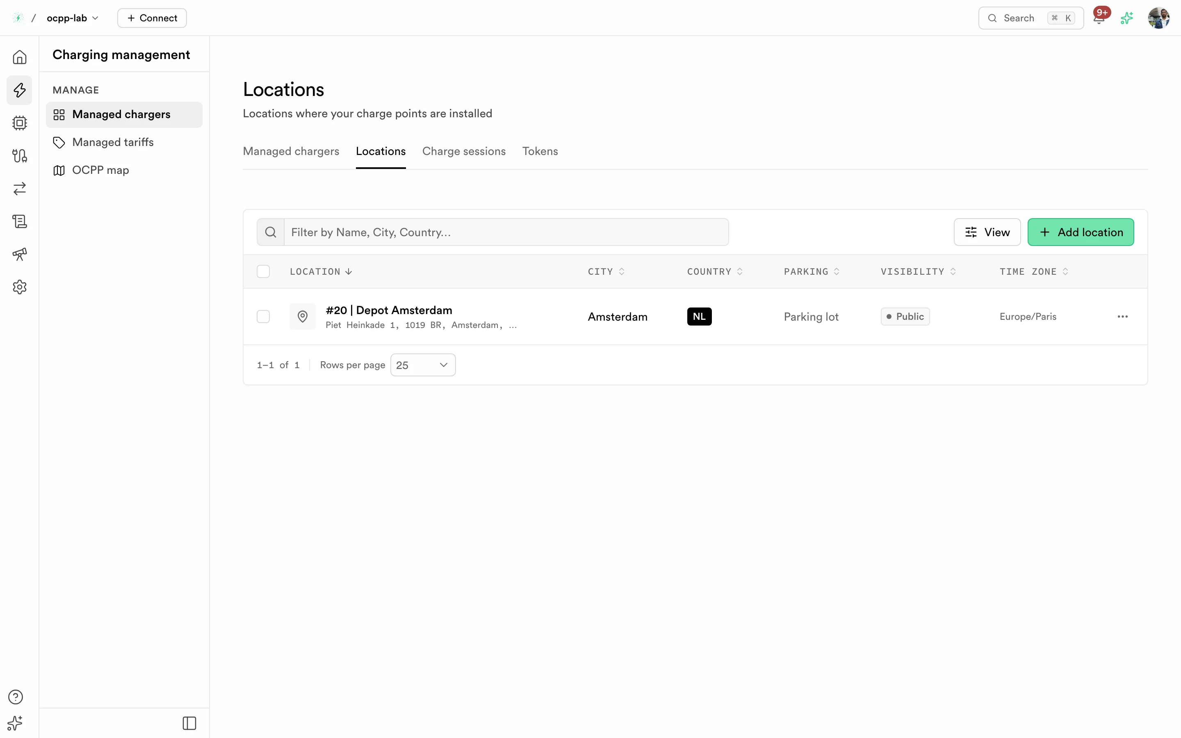Select all locations with header checkbox
The image size is (1181, 738).
tap(264, 271)
